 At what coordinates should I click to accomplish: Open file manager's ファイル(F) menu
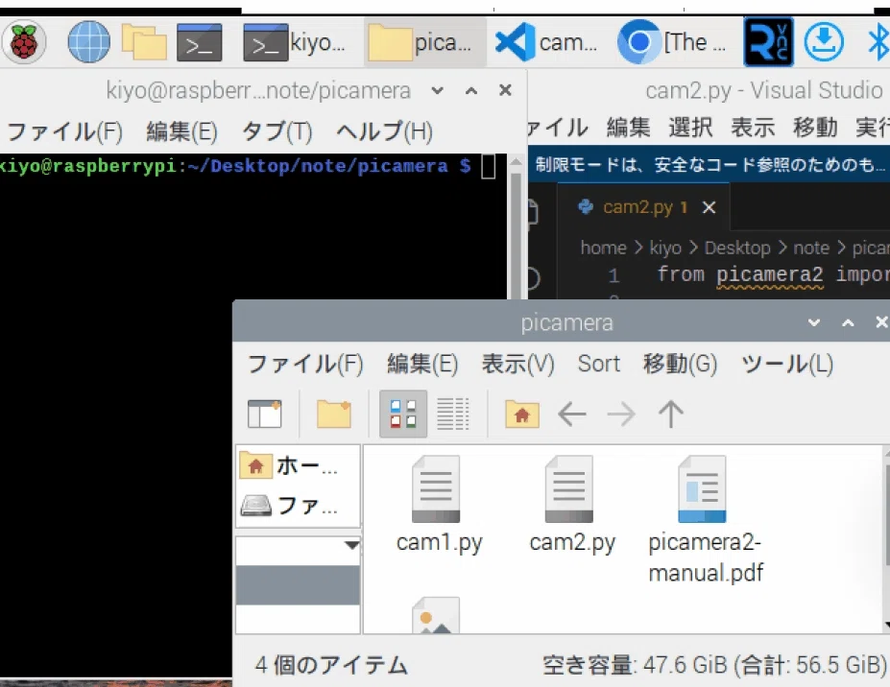(305, 365)
